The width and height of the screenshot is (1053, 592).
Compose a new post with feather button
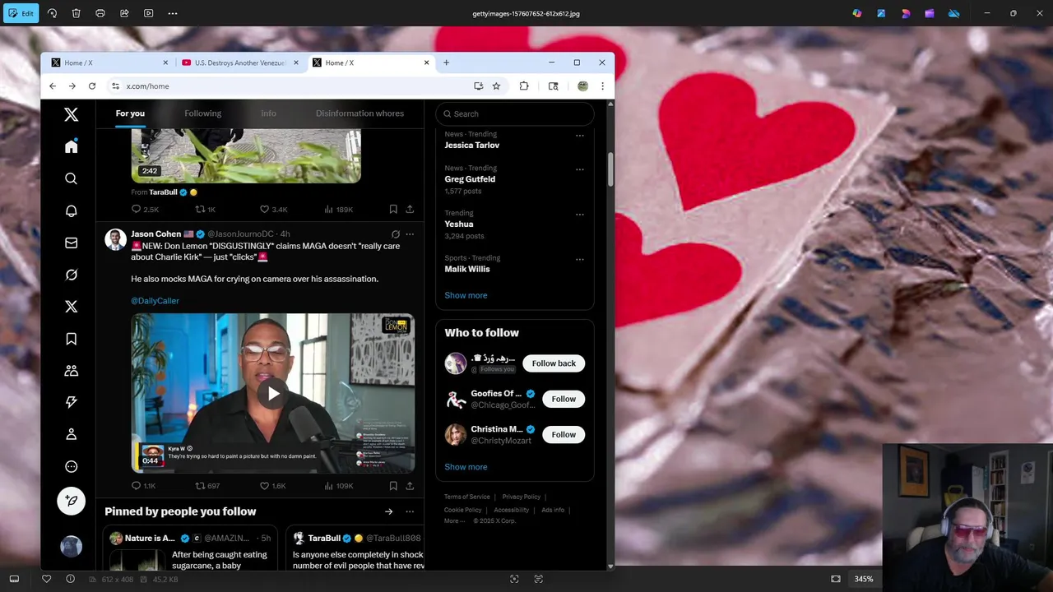tap(72, 501)
